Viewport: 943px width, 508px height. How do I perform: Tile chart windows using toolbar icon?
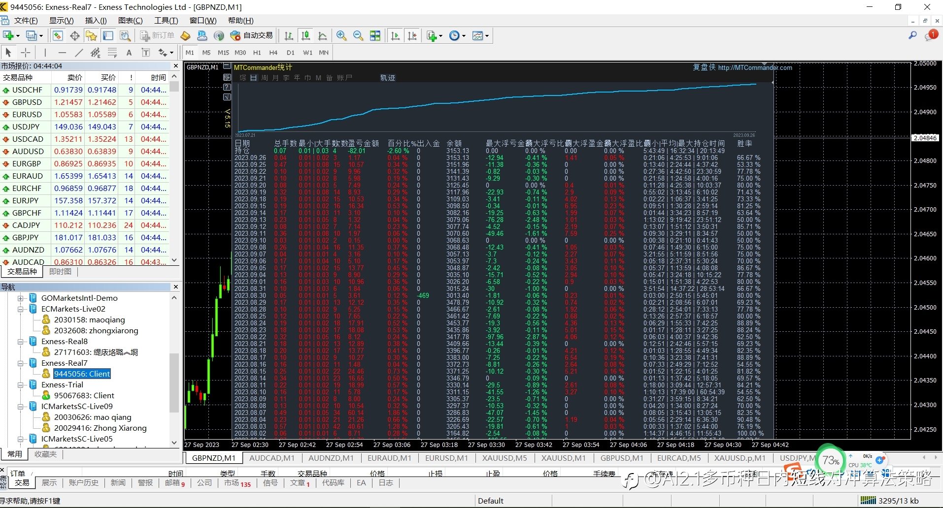(375, 35)
